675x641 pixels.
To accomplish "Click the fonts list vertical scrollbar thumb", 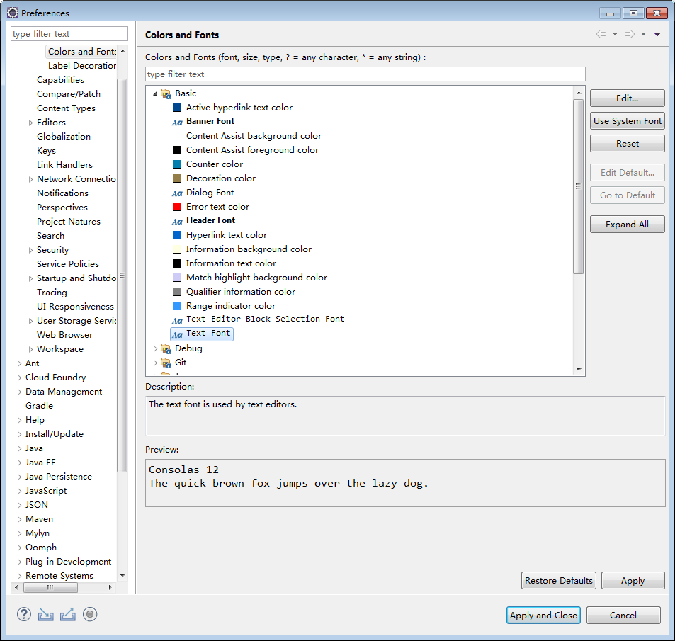I will 579,186.
